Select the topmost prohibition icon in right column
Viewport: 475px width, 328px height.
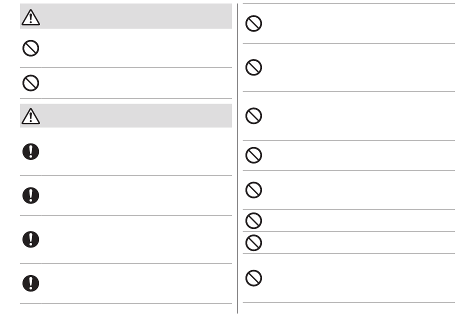coord(254,24)
